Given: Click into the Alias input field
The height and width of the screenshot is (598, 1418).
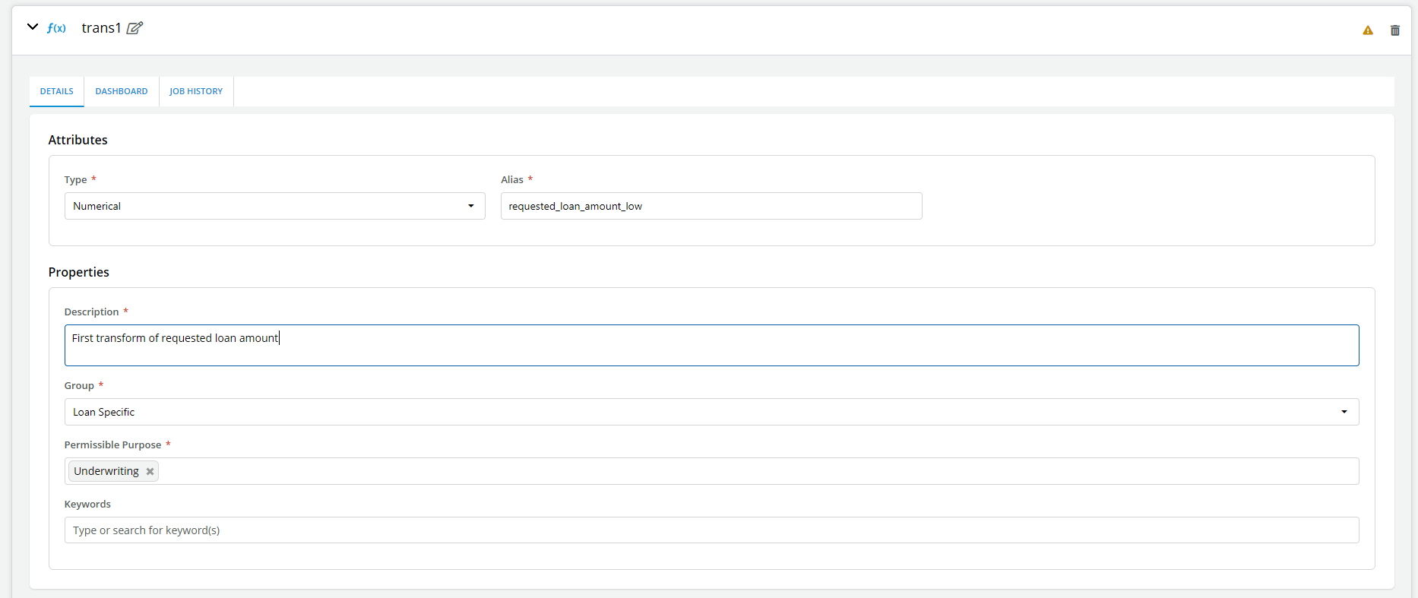Looking at the screenshot, I should 711,206.
